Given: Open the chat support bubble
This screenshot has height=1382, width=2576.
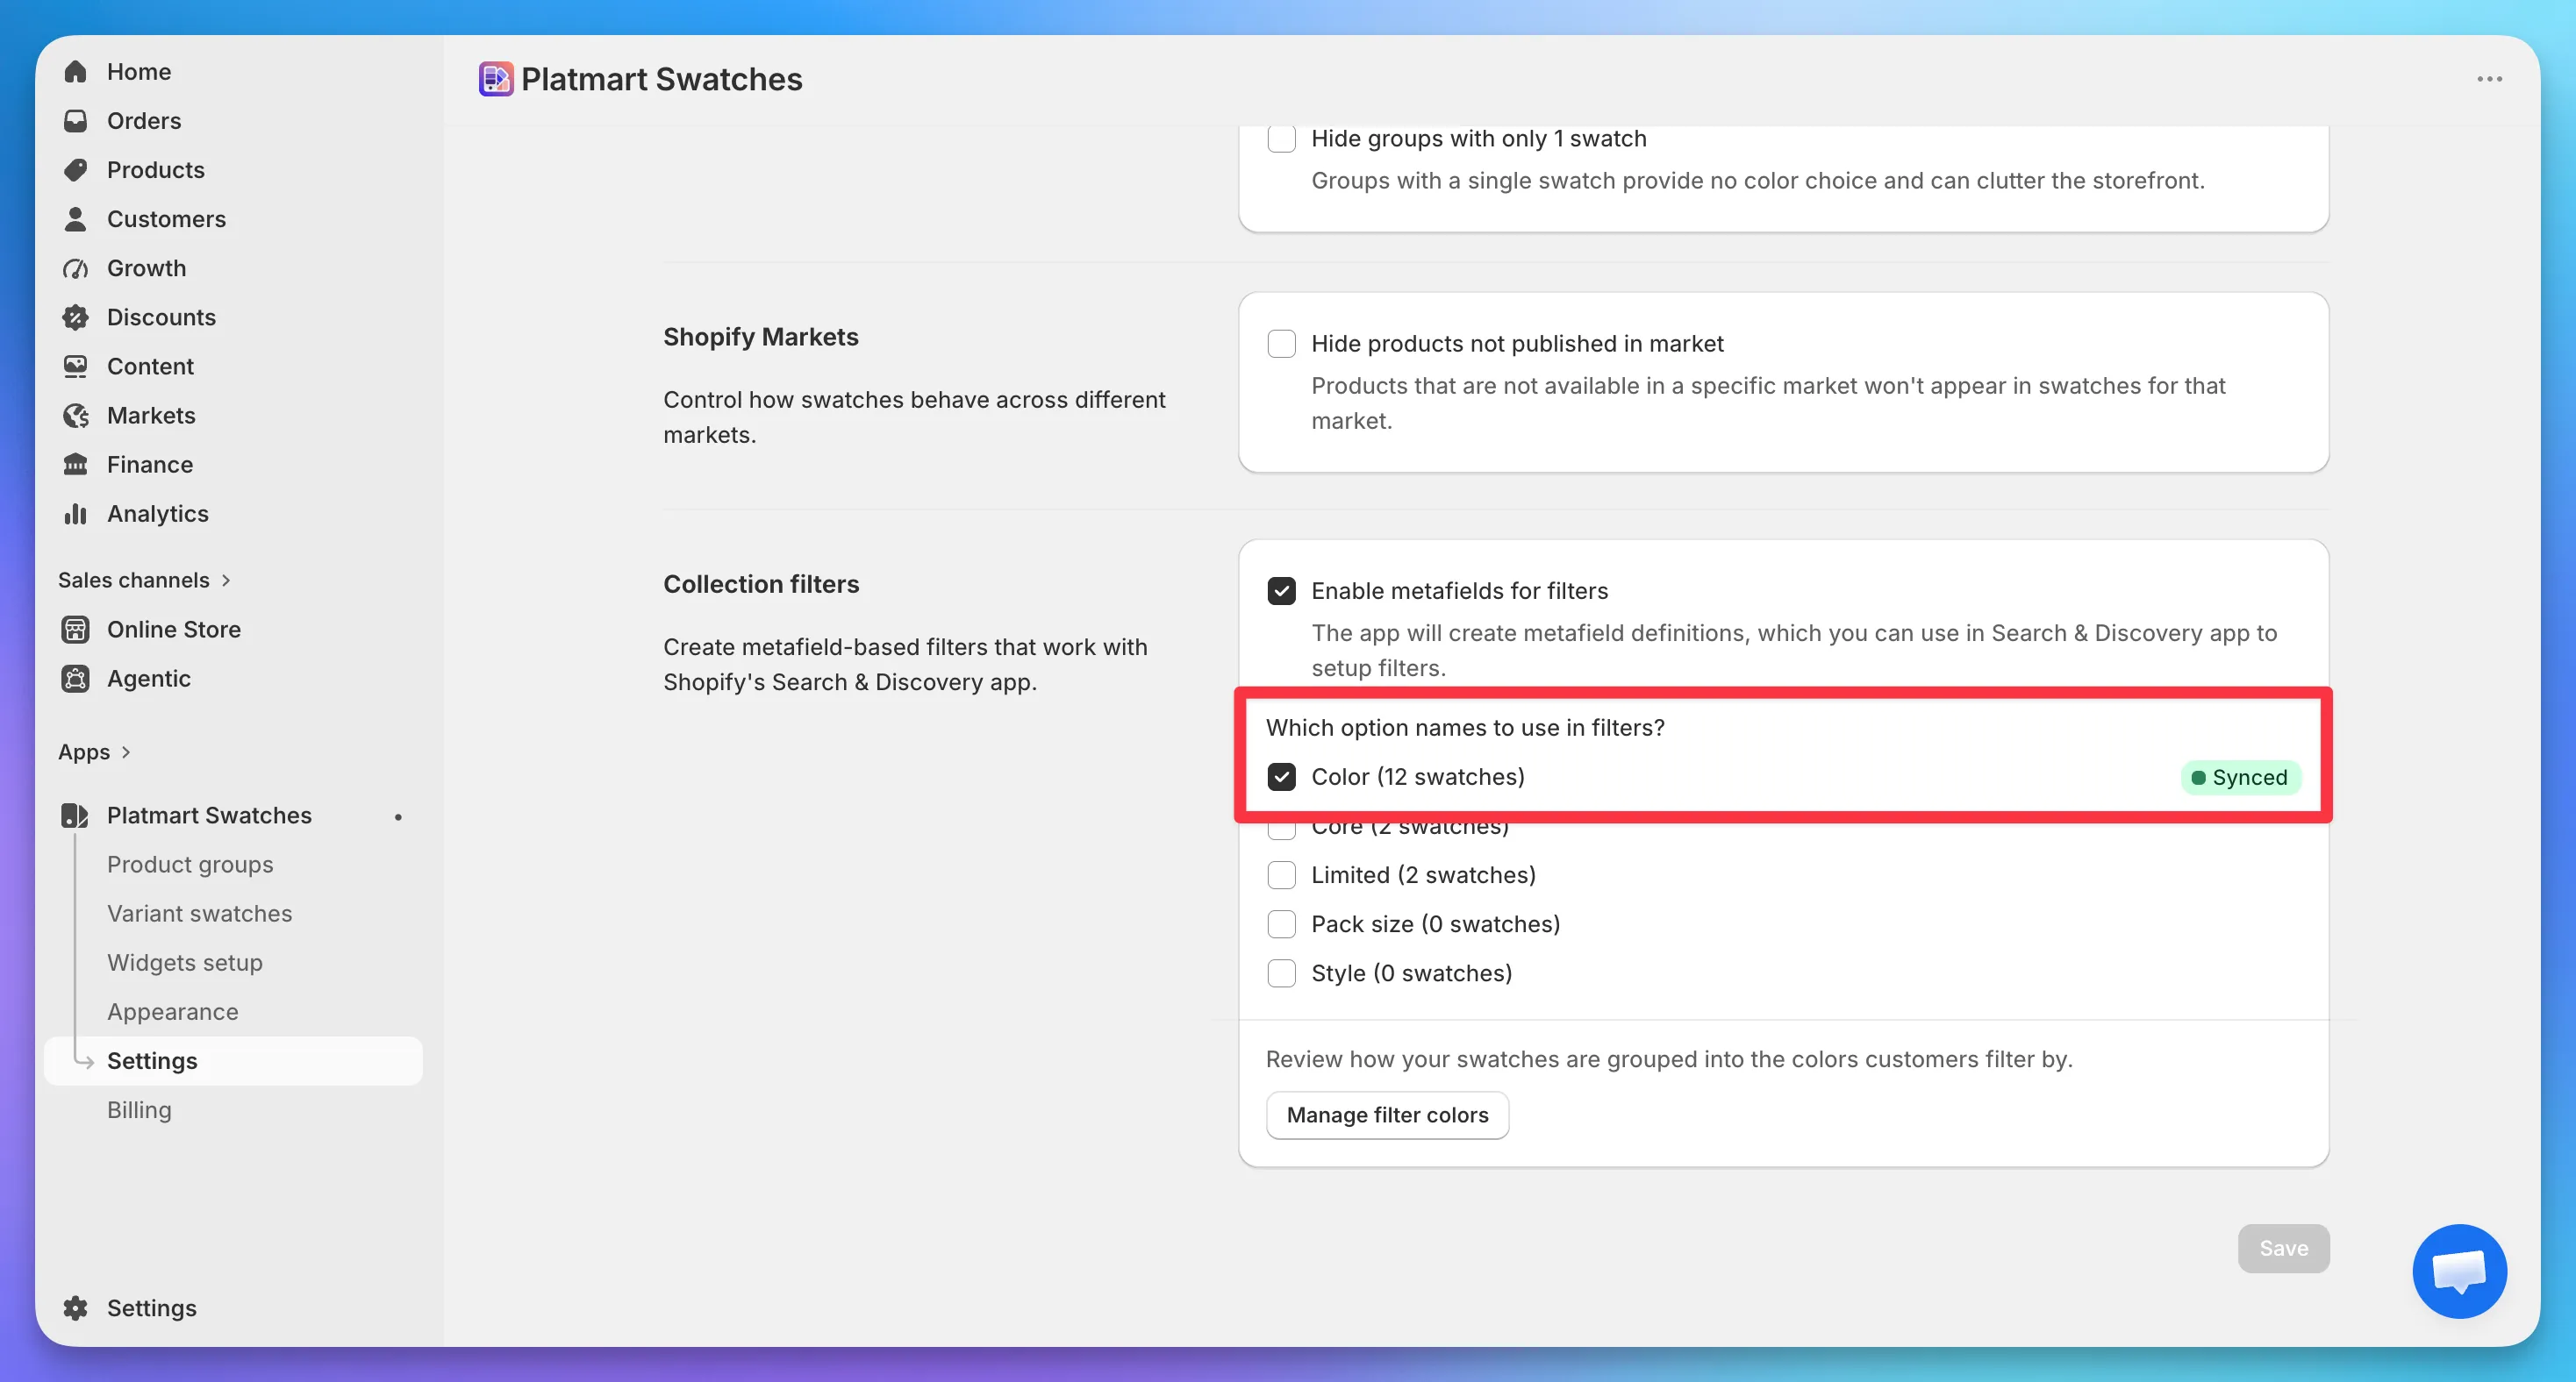Looking at the screenshot, I should click(x=2459, y=1272).
